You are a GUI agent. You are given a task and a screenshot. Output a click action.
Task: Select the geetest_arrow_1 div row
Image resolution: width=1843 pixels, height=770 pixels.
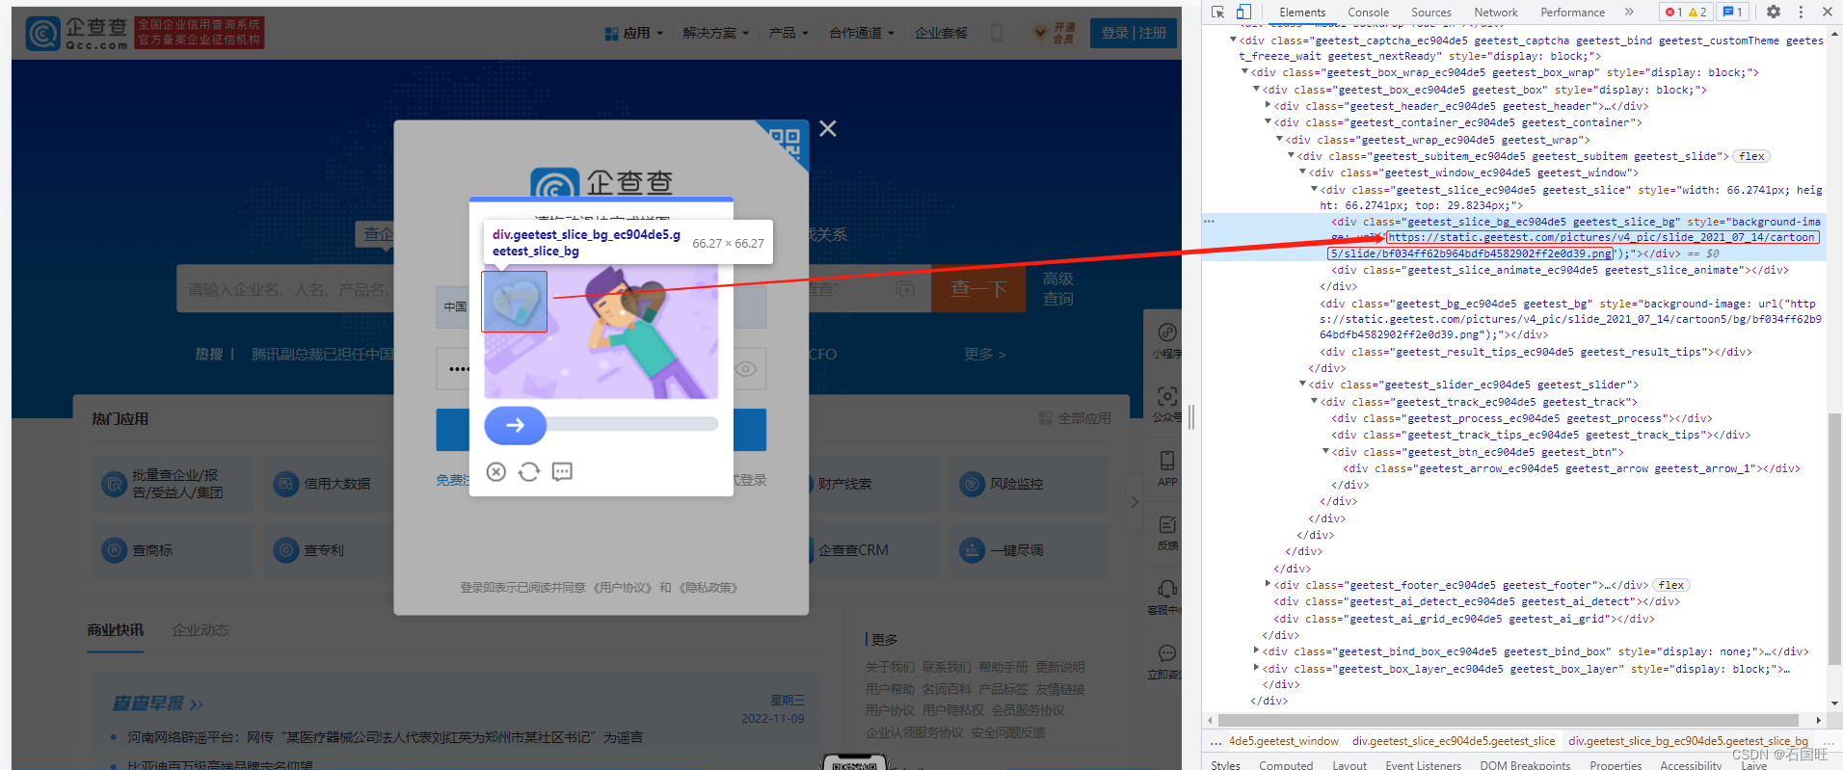[1571, 469]
